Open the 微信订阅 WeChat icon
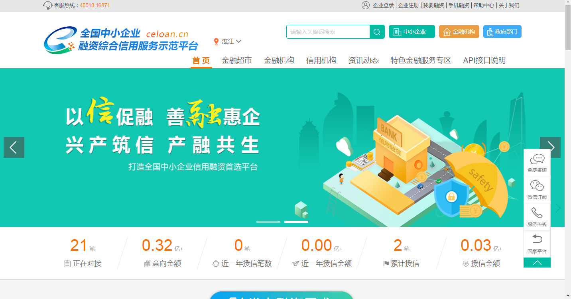This screenshot has width=571, height=299. click(537, 186)
